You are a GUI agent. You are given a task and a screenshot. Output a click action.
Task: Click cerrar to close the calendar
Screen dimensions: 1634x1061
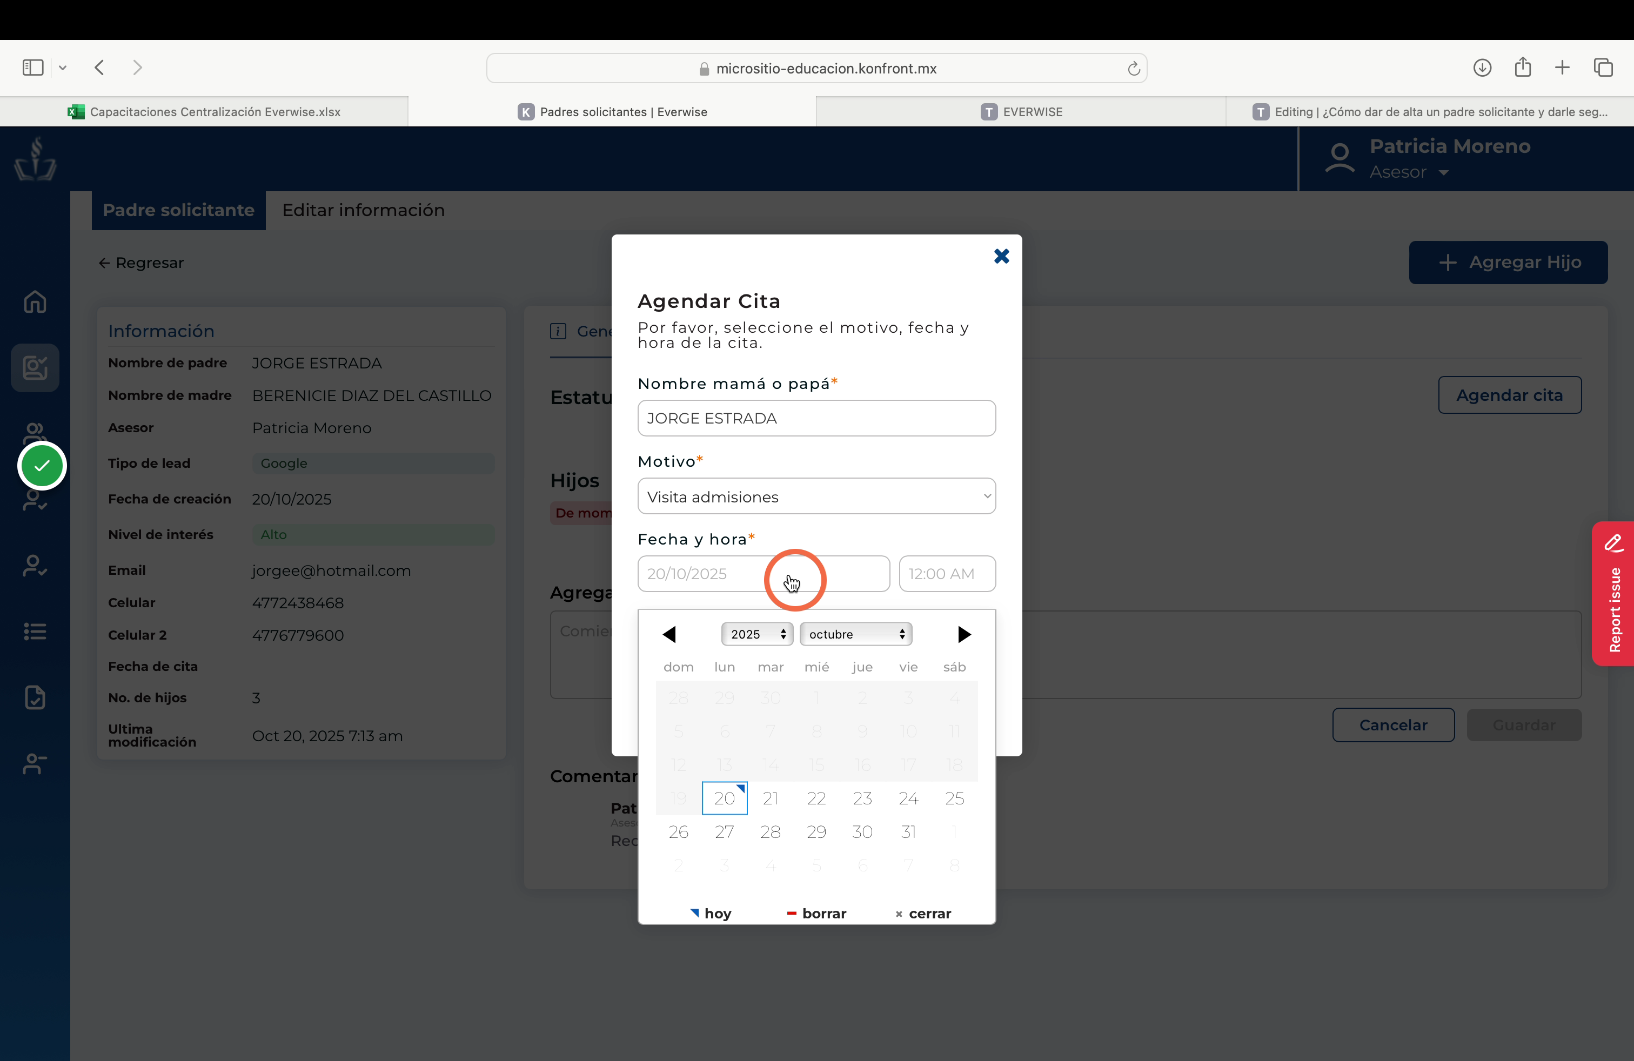click(923, 914)
